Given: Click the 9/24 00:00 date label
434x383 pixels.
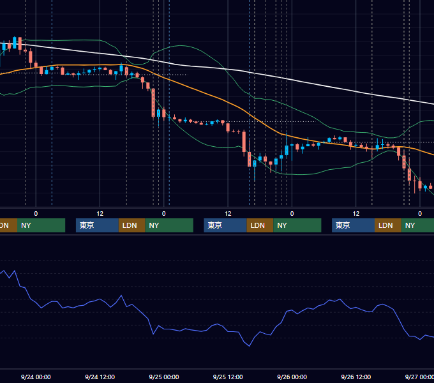Looking at the screenshot, I should (36, 377).
